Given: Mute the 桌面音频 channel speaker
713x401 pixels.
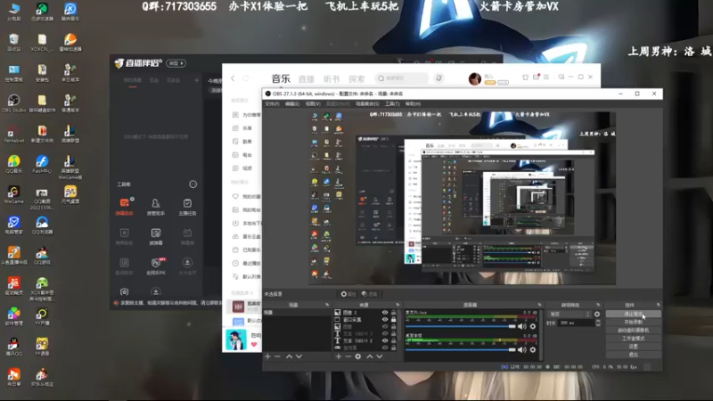Looking at the screenshot, I should [x=522, y=349].
